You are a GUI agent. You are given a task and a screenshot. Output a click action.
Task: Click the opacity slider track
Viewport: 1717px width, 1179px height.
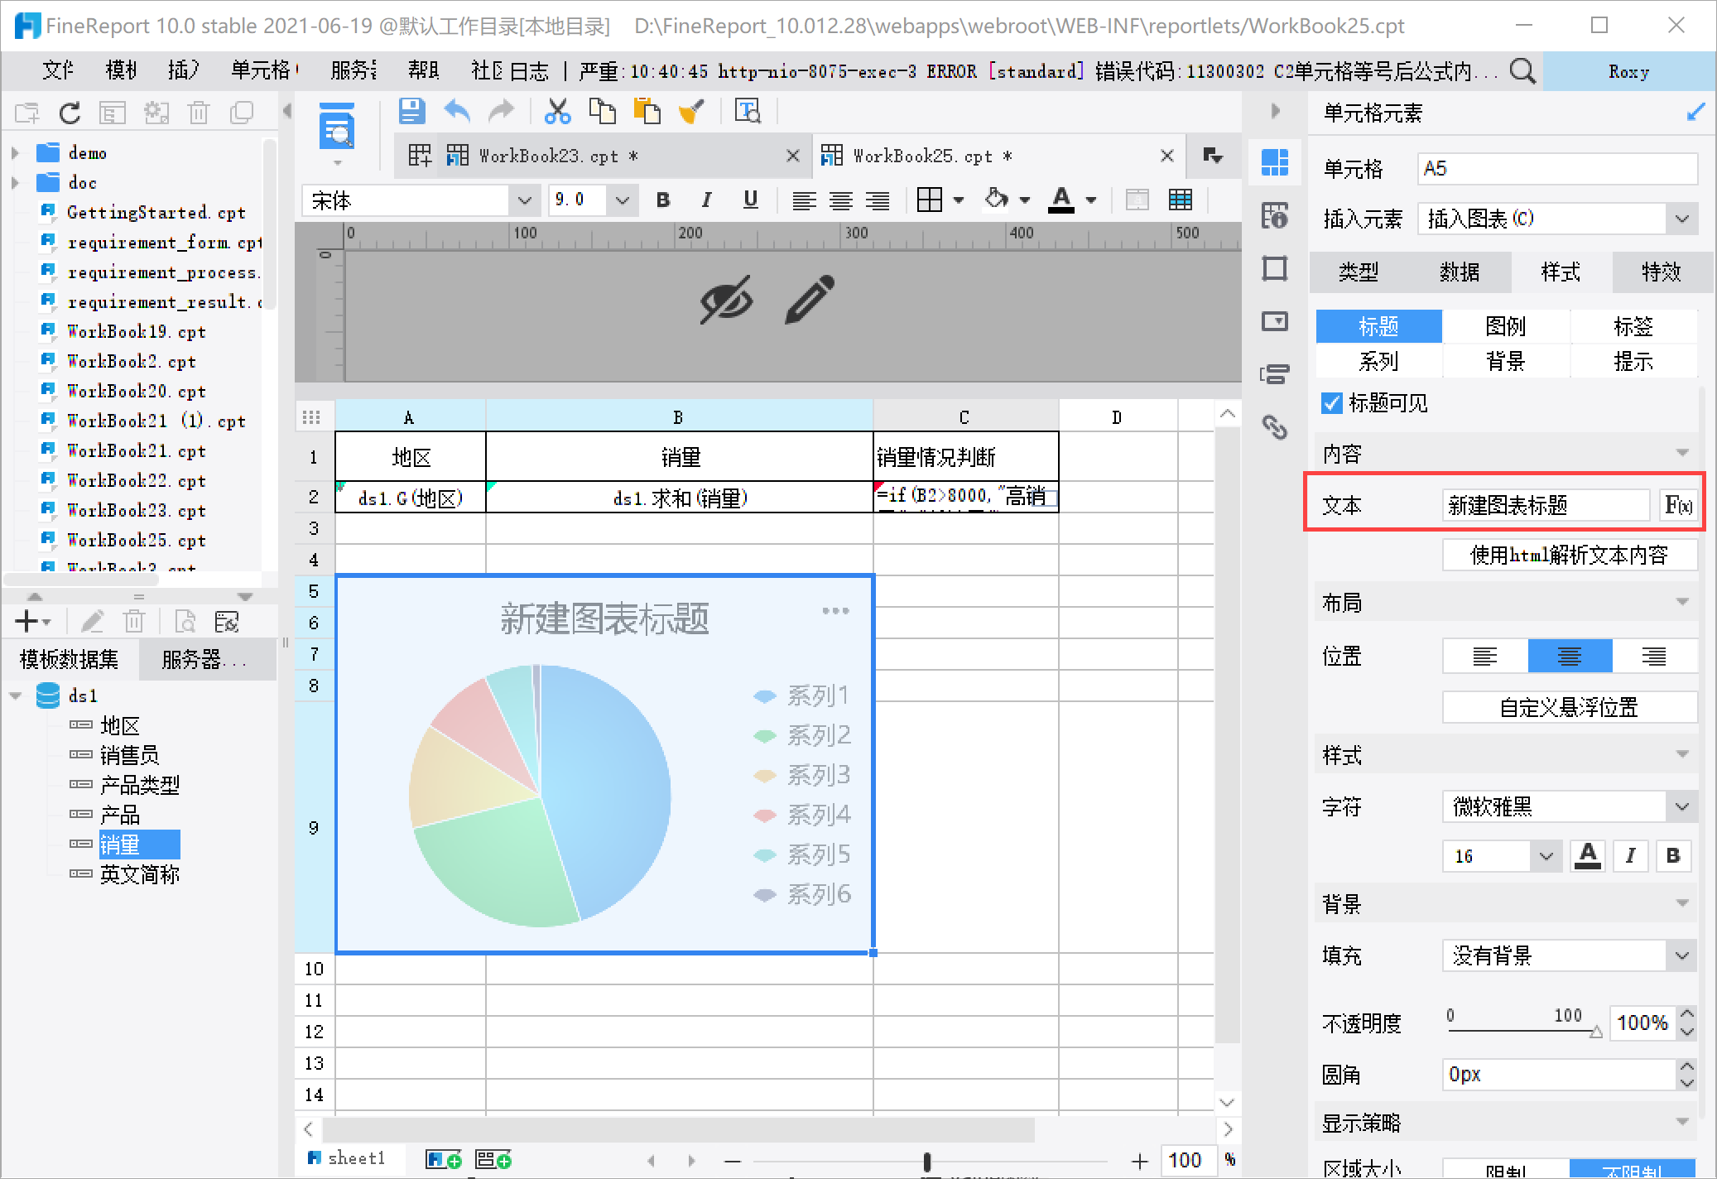(1520, 1031)
